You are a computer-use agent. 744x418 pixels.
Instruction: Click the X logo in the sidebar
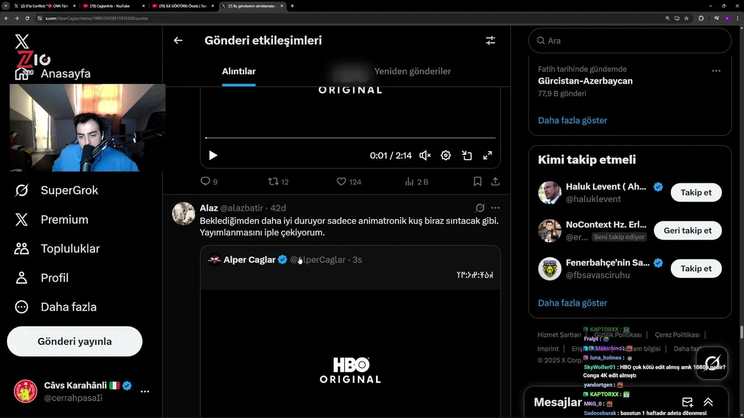coord(22,41)
